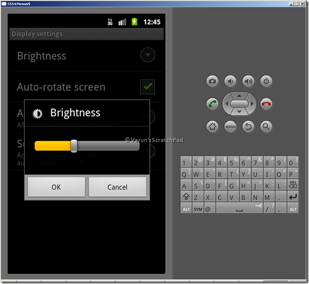The image size is (309, 284).
Task: Click the Auto-rotate screen label
Action: (x=61, y=87)
